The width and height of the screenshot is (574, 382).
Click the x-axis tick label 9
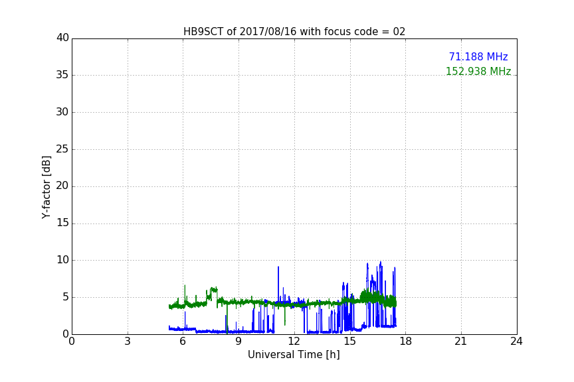(239, 342)
